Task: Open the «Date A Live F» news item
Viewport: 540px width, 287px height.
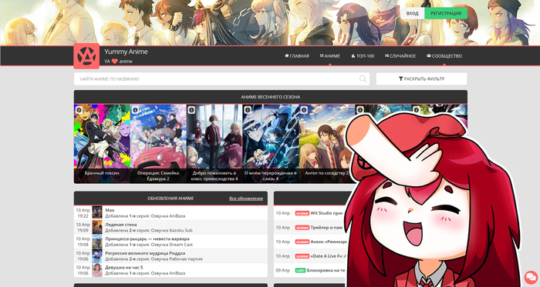Action: pos(328,256)
